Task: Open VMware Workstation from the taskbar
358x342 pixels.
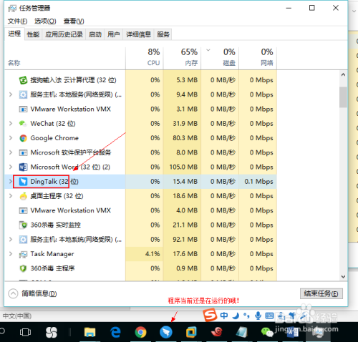Action: [x=191, y=332]
